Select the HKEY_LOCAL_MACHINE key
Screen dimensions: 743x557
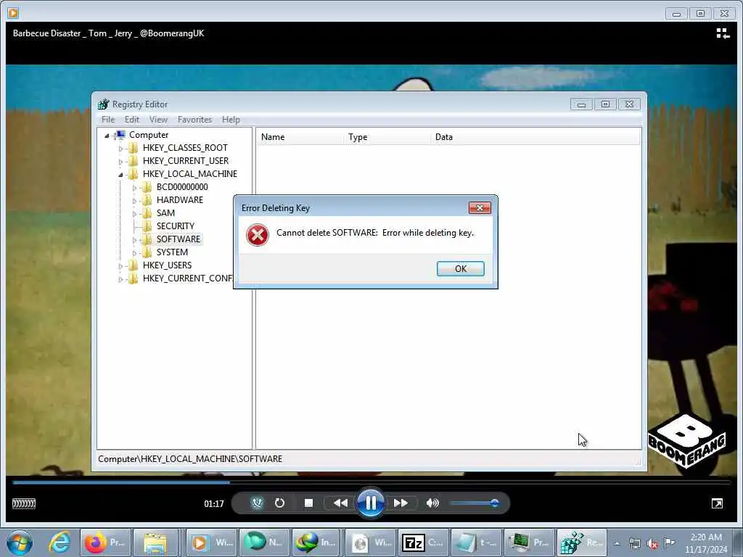[x=189, y=174]
